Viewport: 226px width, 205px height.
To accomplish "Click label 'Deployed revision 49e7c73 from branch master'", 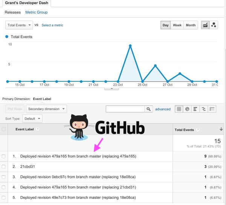I will 78,197.
